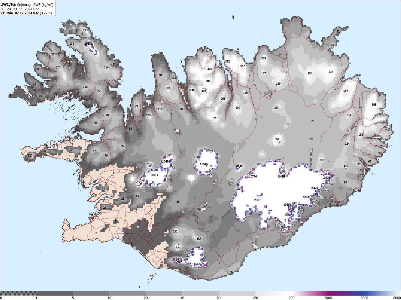This screenshot has height=300, width=401.
Task: Click the map value '68'
Action: click(181, 109)
